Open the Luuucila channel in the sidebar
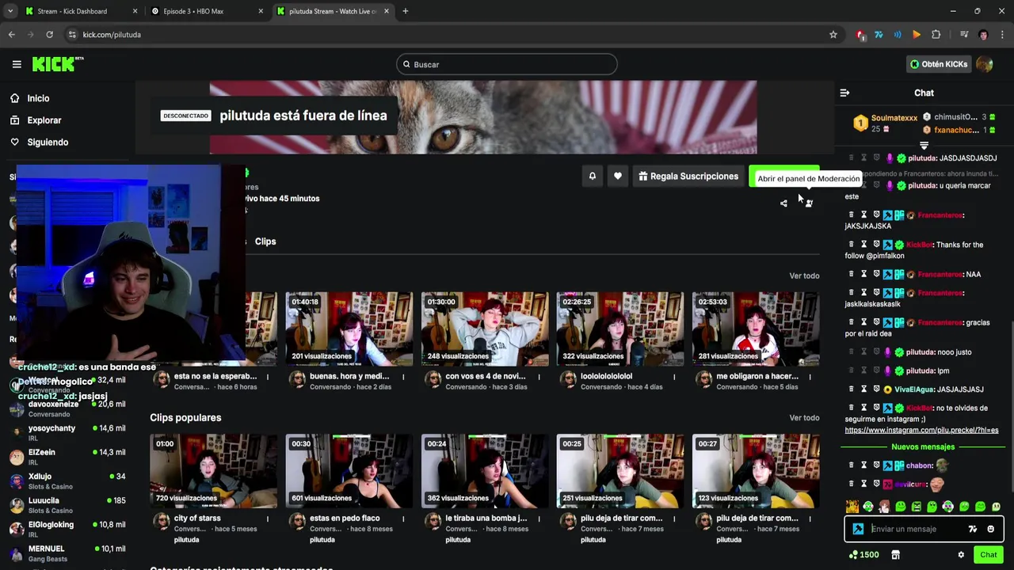Viewport: 1014px width, 570px height. (67, 505)
